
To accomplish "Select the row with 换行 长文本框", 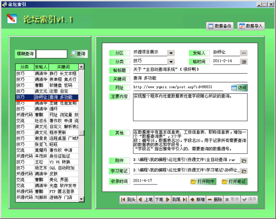I will tap(47, 74).
